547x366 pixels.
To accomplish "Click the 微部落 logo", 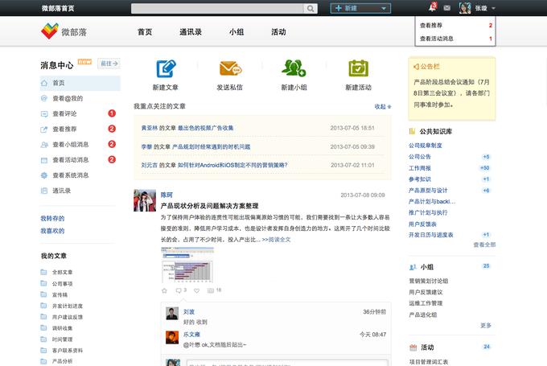I will point(64,31).
